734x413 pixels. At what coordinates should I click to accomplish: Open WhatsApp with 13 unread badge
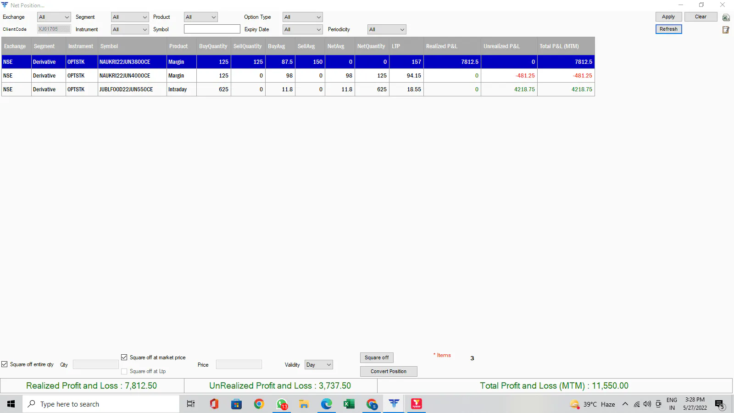coord(281,404)
